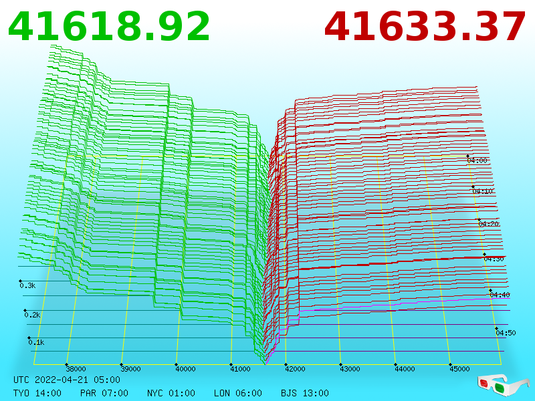This screenshot has height=401, width=535.
Task: Click the 45000 price axis label
Action: (459, 369)
